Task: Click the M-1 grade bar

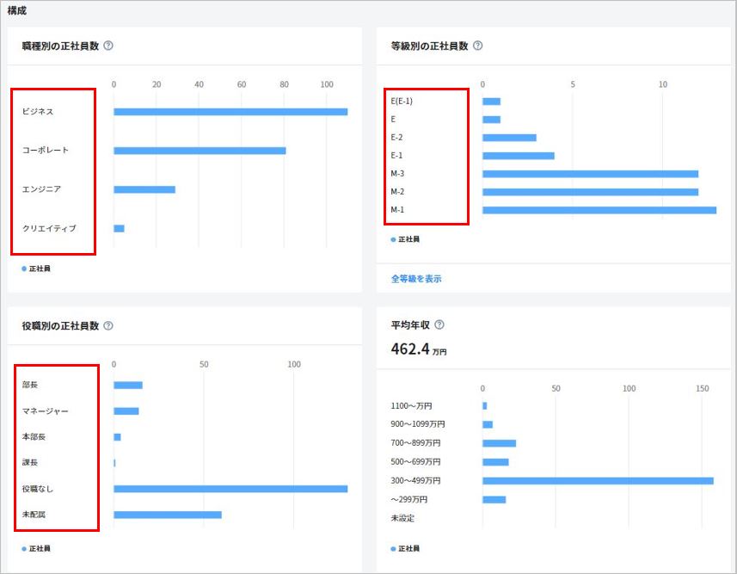Action: (599, 210)
